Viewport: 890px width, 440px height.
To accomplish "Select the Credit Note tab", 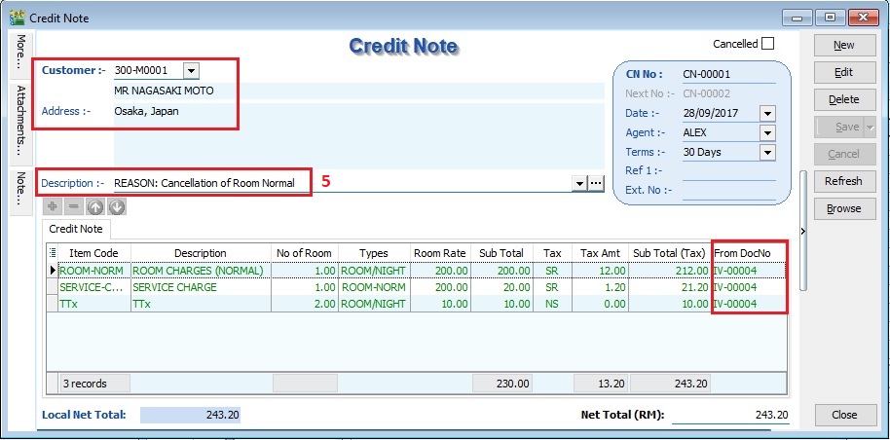I will tap(76, 228).
